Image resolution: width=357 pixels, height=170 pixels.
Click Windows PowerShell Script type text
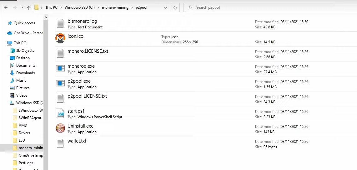coord(100,117)
